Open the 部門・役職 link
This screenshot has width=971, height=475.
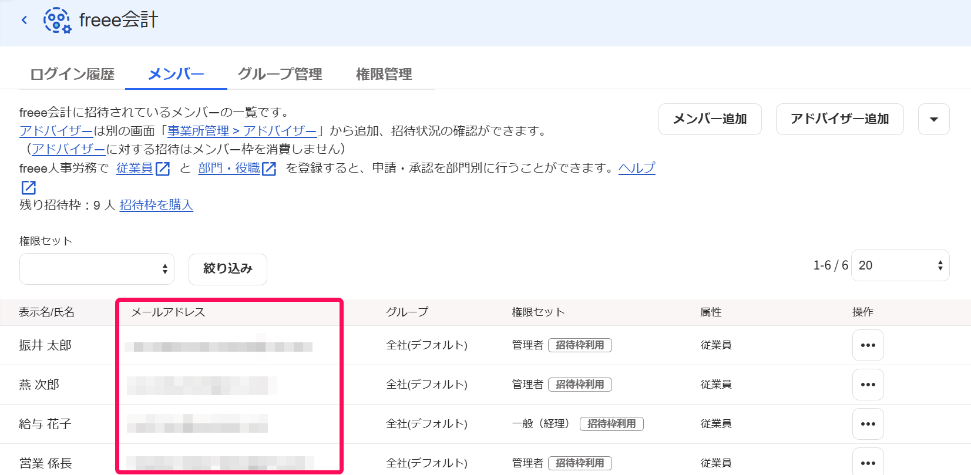coord(229,169)
